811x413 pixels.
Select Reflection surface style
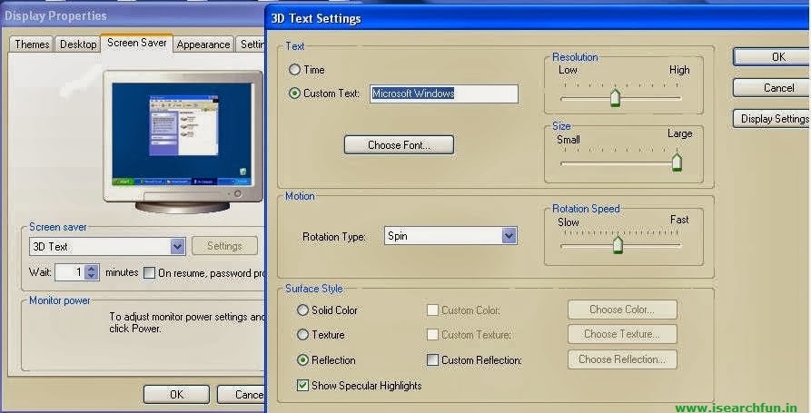point(303,359)
